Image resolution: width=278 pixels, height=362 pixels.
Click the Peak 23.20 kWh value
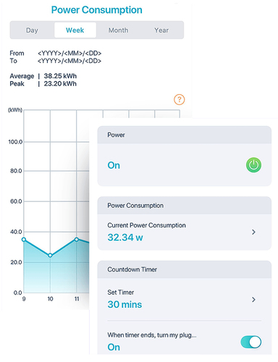pos(60,84)
